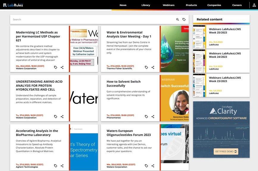258x171 pixels.
Task: Share the Modernizing LC Methods webinar
Action: point(62,67)
